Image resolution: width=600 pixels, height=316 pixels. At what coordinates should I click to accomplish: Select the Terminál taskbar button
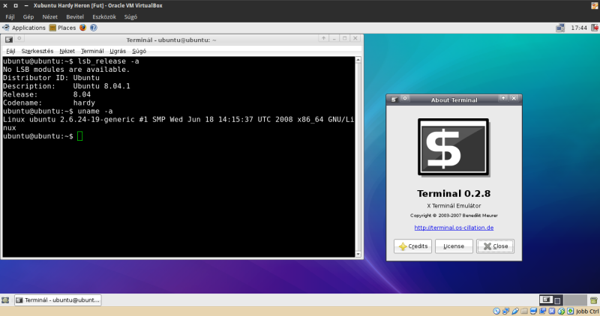(x=58, y=300)
